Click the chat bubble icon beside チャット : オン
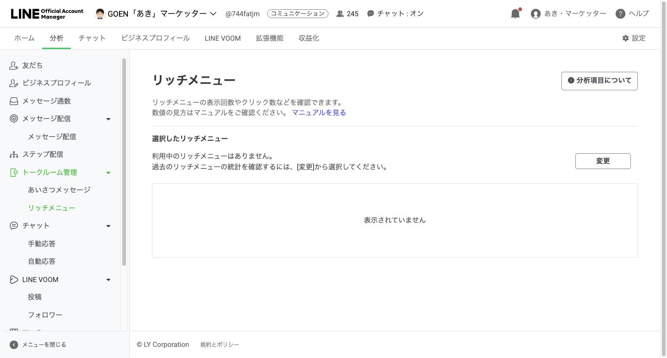This screenshot has width=667, height=358. click(371, 14)
